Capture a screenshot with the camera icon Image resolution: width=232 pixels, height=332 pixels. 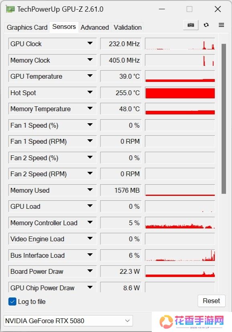click(190, 25)
